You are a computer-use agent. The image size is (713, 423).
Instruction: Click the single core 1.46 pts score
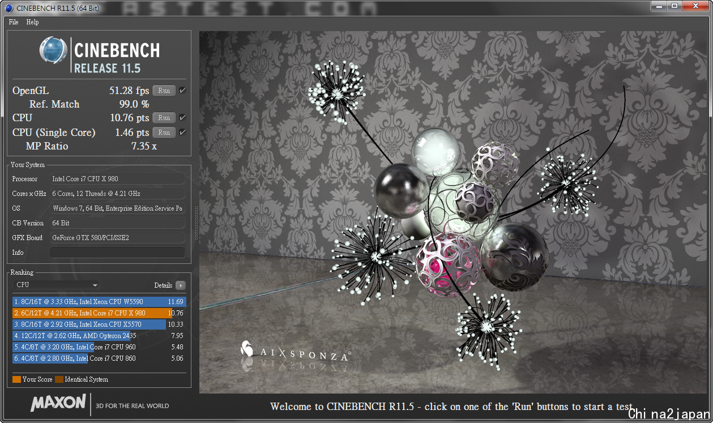coord(132,133)
